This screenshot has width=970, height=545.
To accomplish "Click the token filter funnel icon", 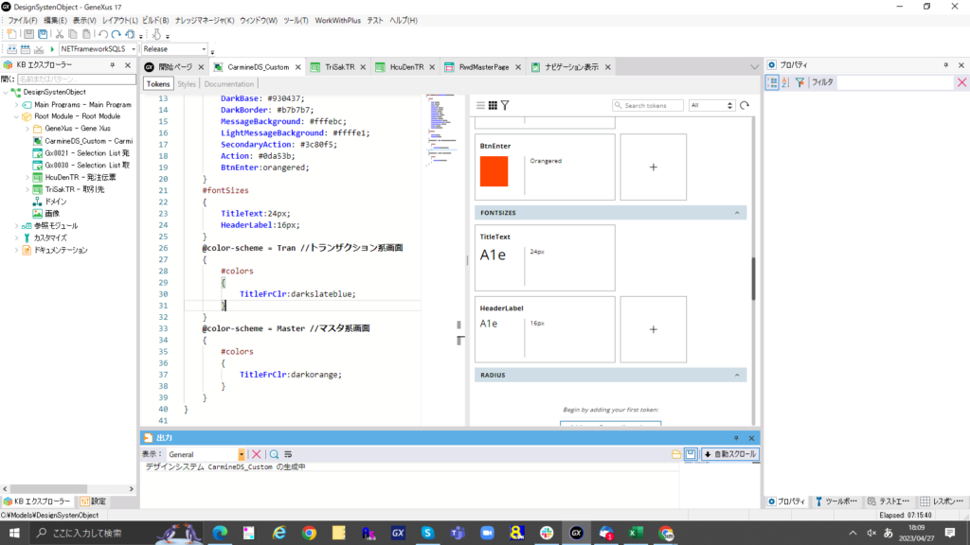I will tap(505, 106).
